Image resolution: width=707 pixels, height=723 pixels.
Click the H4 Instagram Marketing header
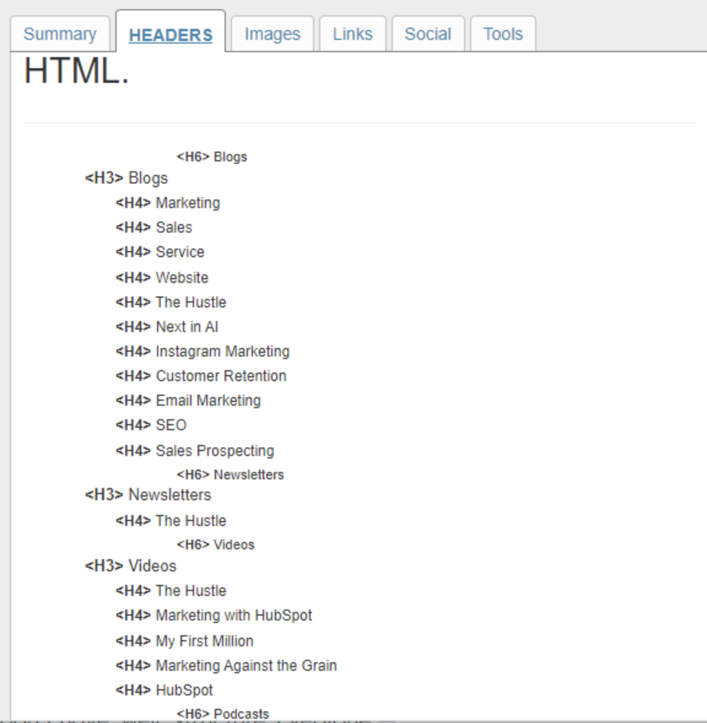(x=202, y=351)
